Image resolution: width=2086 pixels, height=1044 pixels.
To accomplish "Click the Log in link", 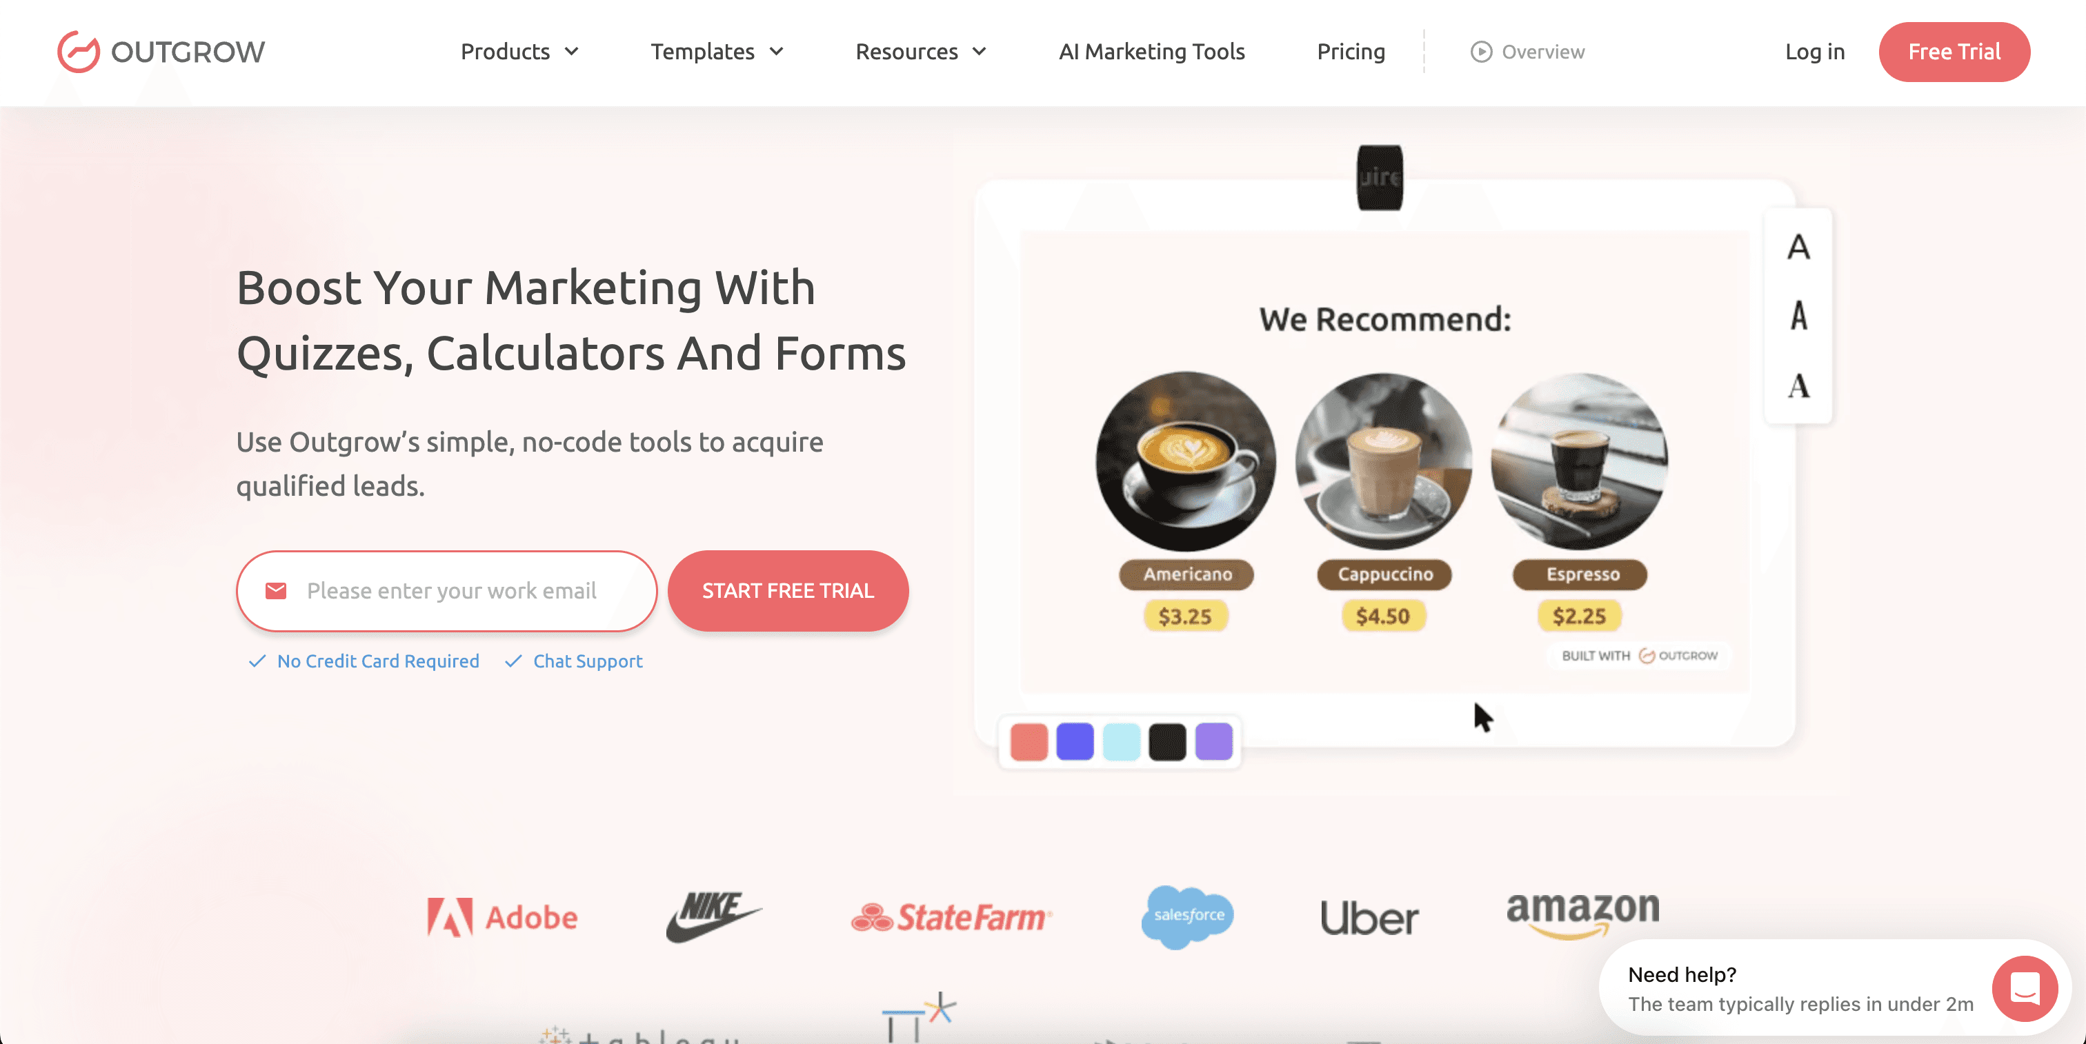I will point(1815,52).
